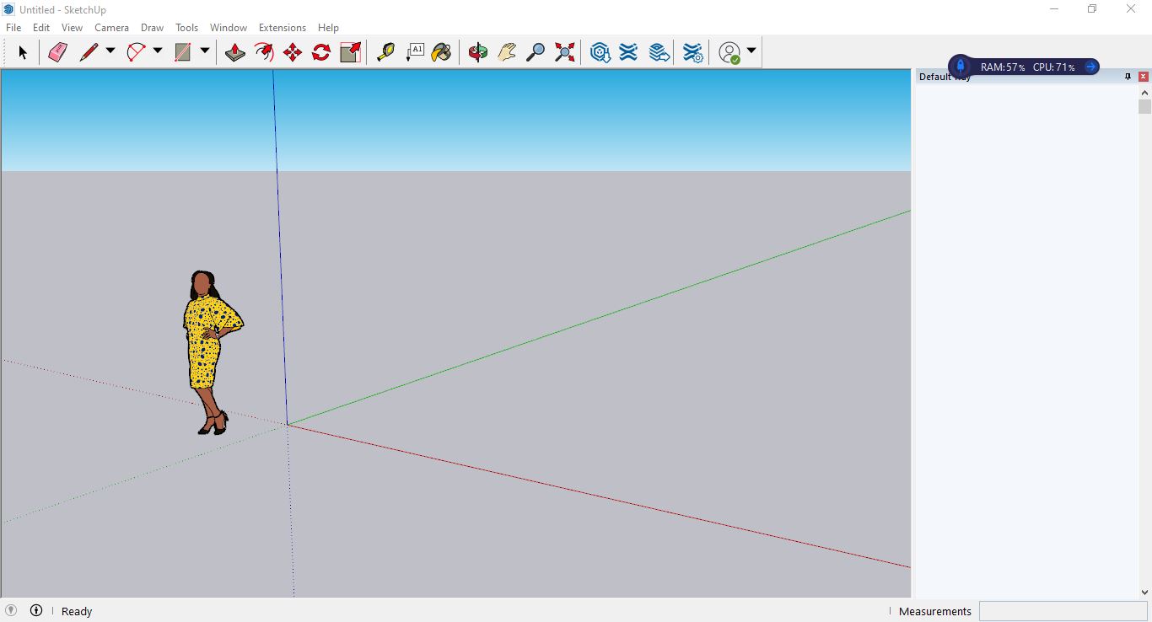Click the rocket icon on RAM/CPU widget
The width and height of the screenshot is (1152, 622).
click(x=960, y=66)
